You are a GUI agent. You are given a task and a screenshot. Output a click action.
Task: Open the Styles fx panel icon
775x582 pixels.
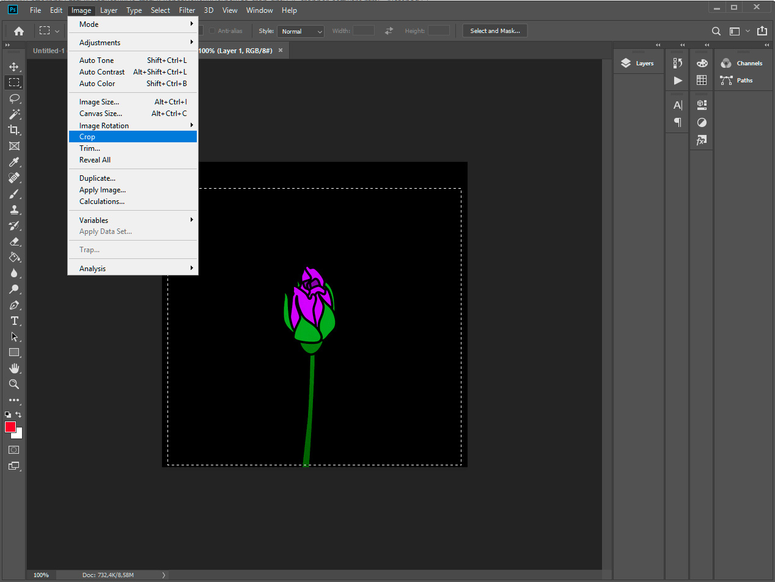tap(702, 140)
